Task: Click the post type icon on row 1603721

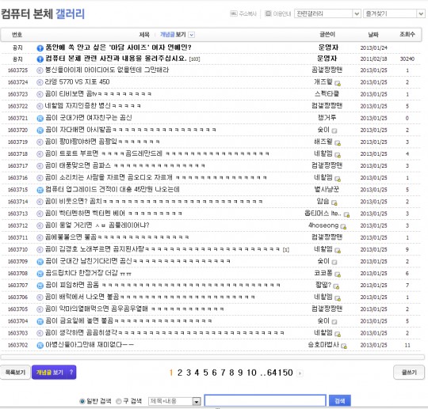Action: pyautogui.click(x=40, y=118)
